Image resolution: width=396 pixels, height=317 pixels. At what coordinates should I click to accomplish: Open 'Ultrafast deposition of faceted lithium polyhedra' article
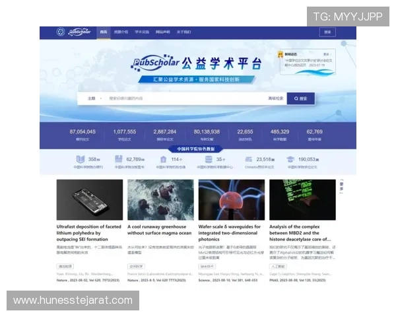(x=89, y=233)
